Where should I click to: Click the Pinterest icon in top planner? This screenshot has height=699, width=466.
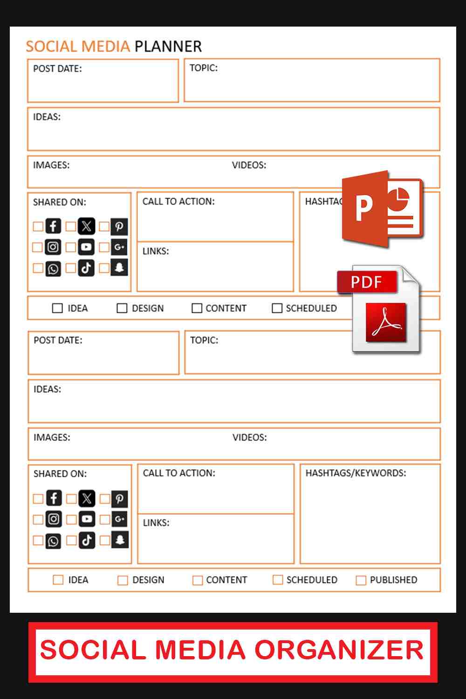click(x=119, y=226)
